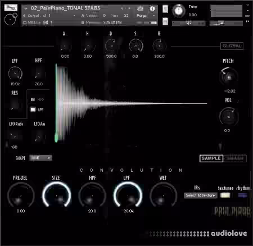Image resolution: width=253 pixels, height=246 pixels.
Task: Expand the instrument name dropdown arrow
Action: tap(26, 8)
